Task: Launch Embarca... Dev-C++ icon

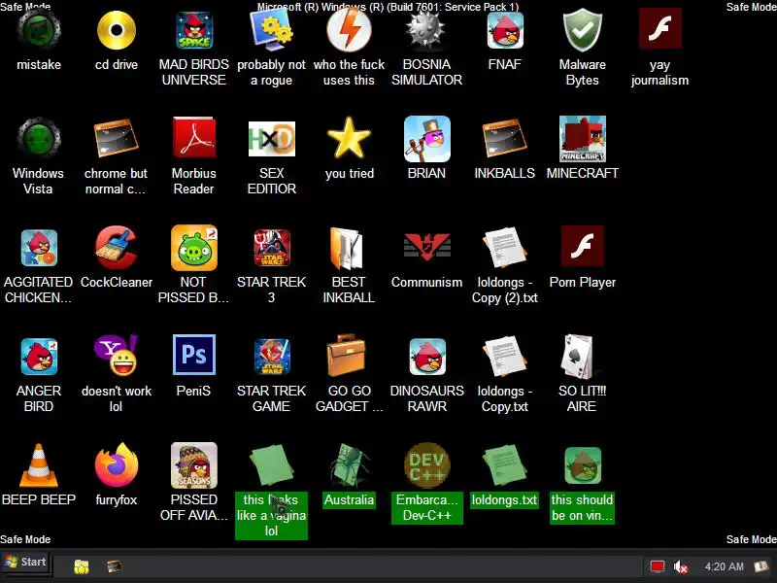Action: (x=427, y=465)
